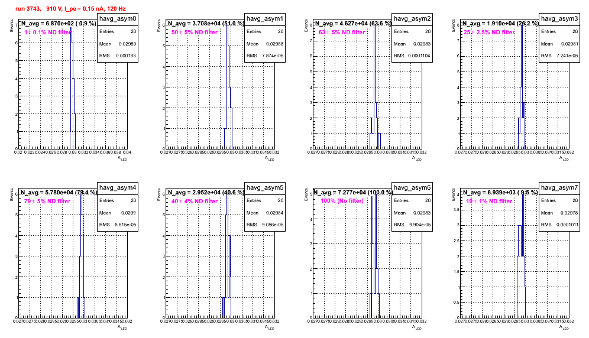Click the A_LED x-axis label of havg_asym0
Viewport: 589px width, 338px height.
coord(122,158)
